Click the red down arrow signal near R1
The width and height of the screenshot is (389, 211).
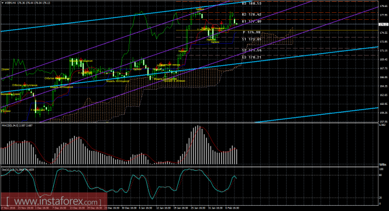coord(222,23)
